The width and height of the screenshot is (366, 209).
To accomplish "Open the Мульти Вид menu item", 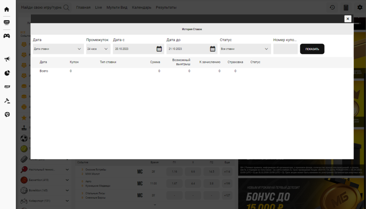I will pyautogui.click(x=117, y=8).
